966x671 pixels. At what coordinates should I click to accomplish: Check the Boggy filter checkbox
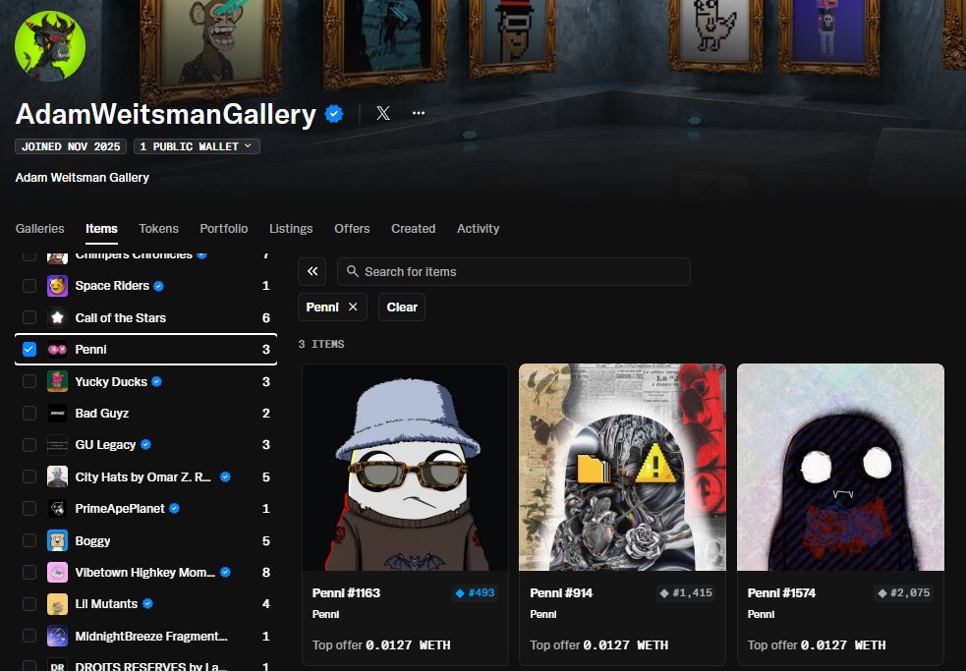pyautogui.click(x=28, y=540)
